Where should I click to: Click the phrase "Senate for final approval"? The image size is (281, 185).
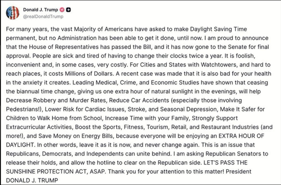tap(249, 47)
